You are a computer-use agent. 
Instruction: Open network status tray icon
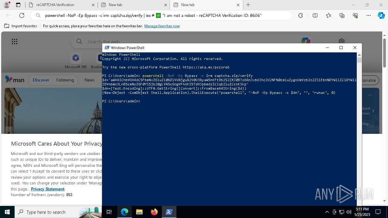(x=342, y=212)
